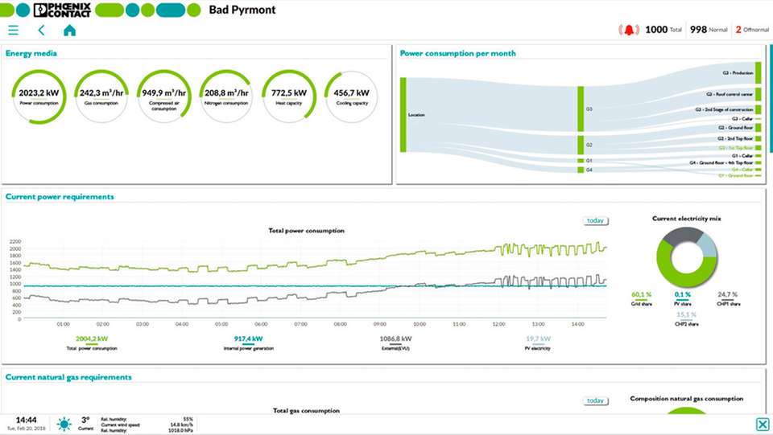The height and width of the screenshot is (435, 773).
Task: Click the 'today' button on power chart
Action: click(x=595, y=220)
